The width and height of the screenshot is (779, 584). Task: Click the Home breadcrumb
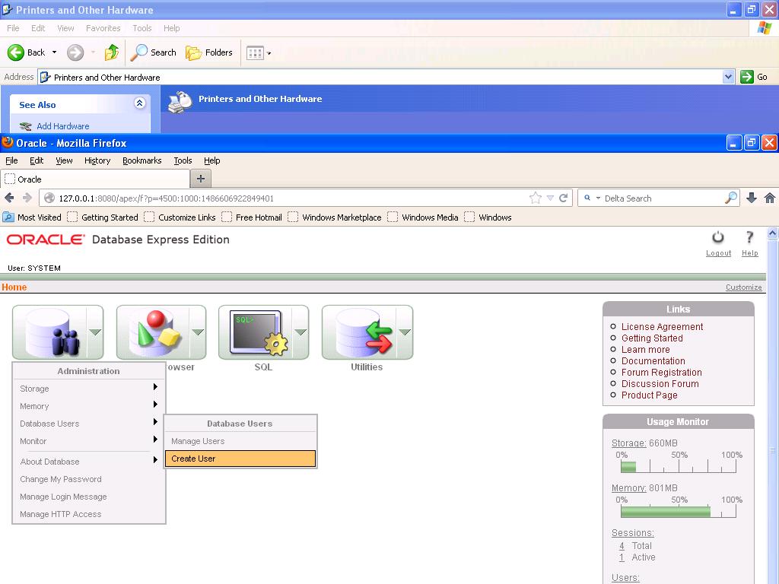(x=14, y=287)
